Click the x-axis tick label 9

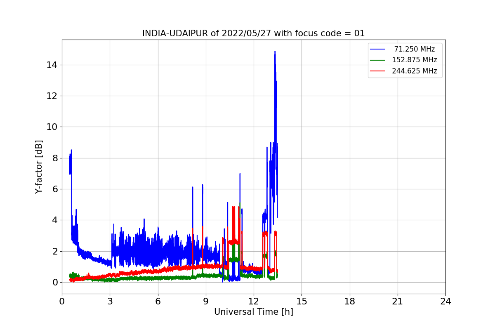coord(205,302)
